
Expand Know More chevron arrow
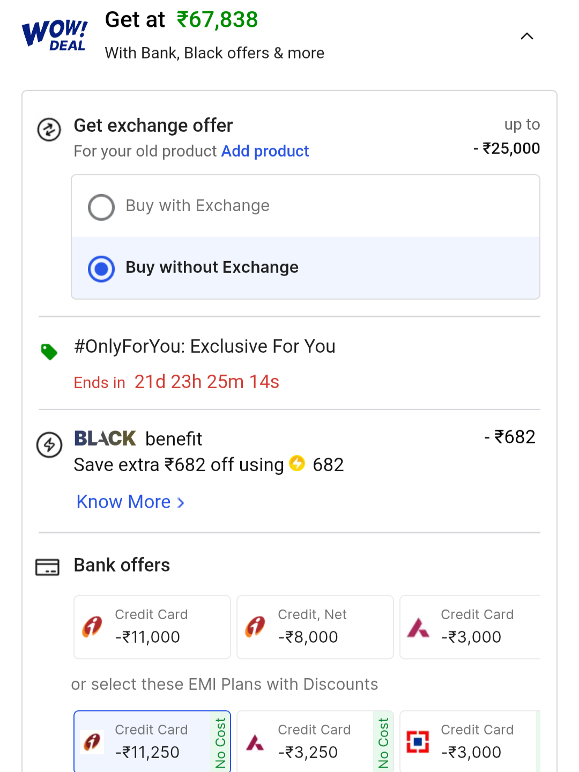click(x=181, y=503)
